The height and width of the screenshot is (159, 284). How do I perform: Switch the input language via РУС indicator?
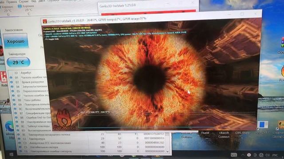point(275,155)
